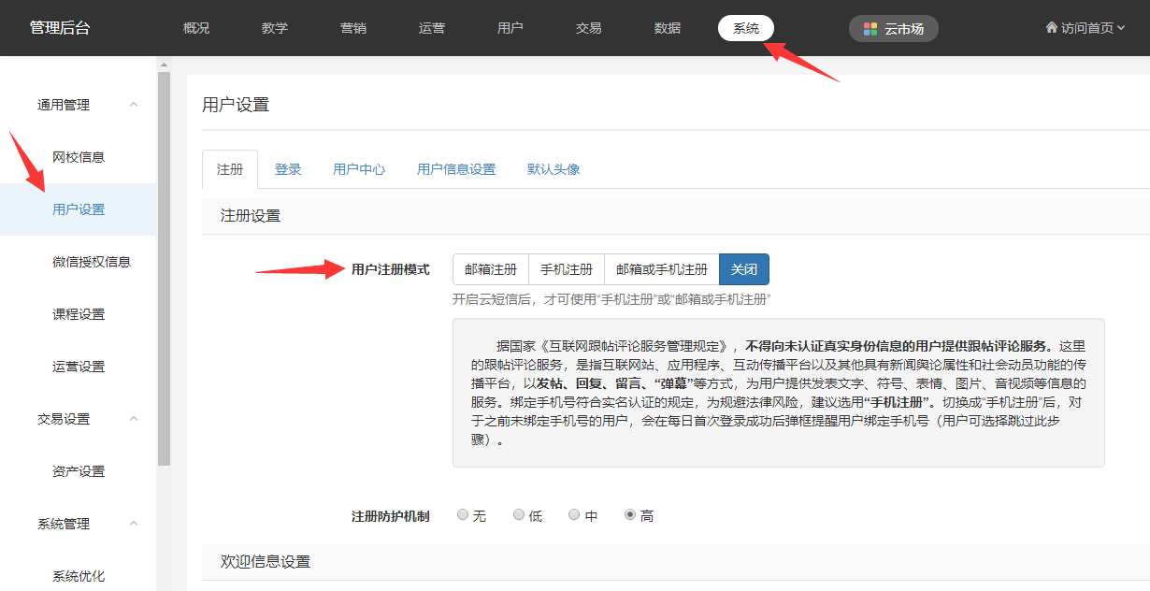This screenshot has height=591, width=1150.
Task: Click the 云市场 colorful grid icon
Action: coord(870,29)
